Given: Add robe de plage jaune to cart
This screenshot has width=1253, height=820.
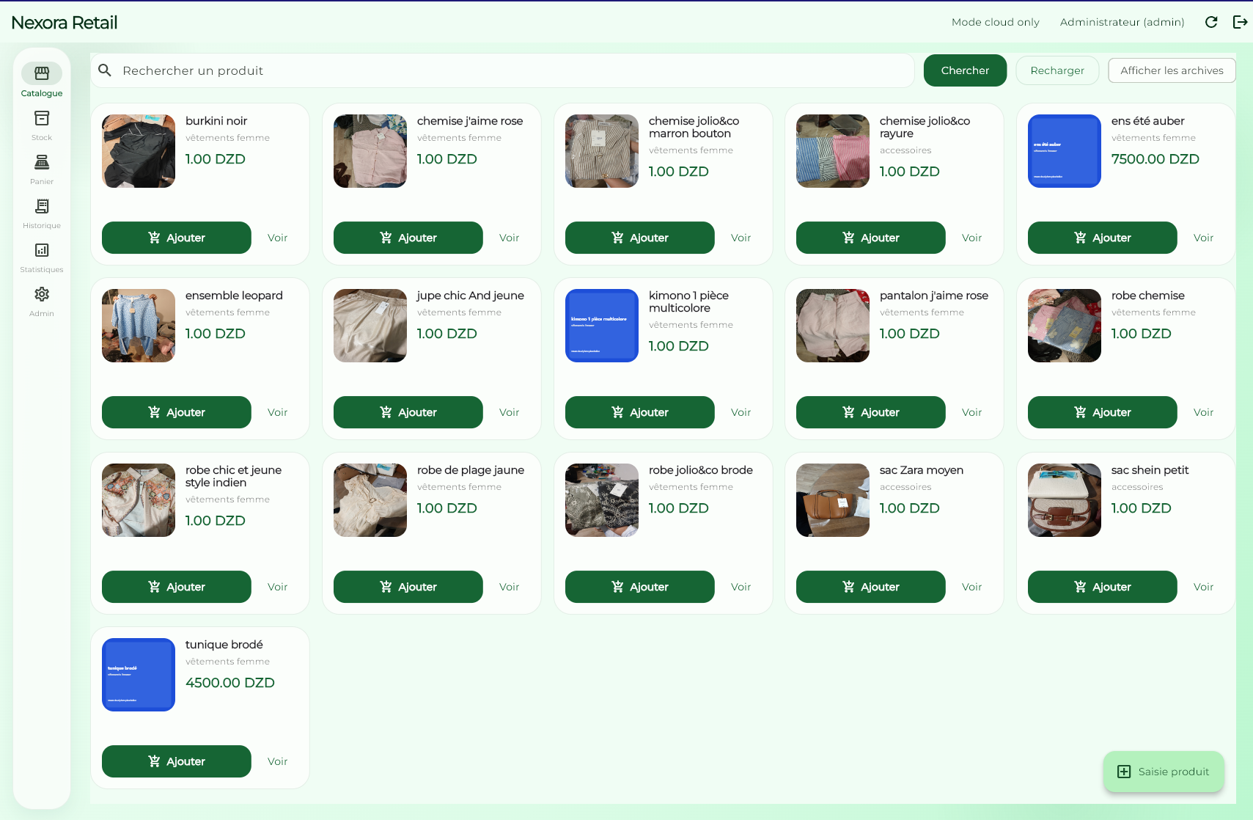Looking at the screenshot, I should [408, 587].
